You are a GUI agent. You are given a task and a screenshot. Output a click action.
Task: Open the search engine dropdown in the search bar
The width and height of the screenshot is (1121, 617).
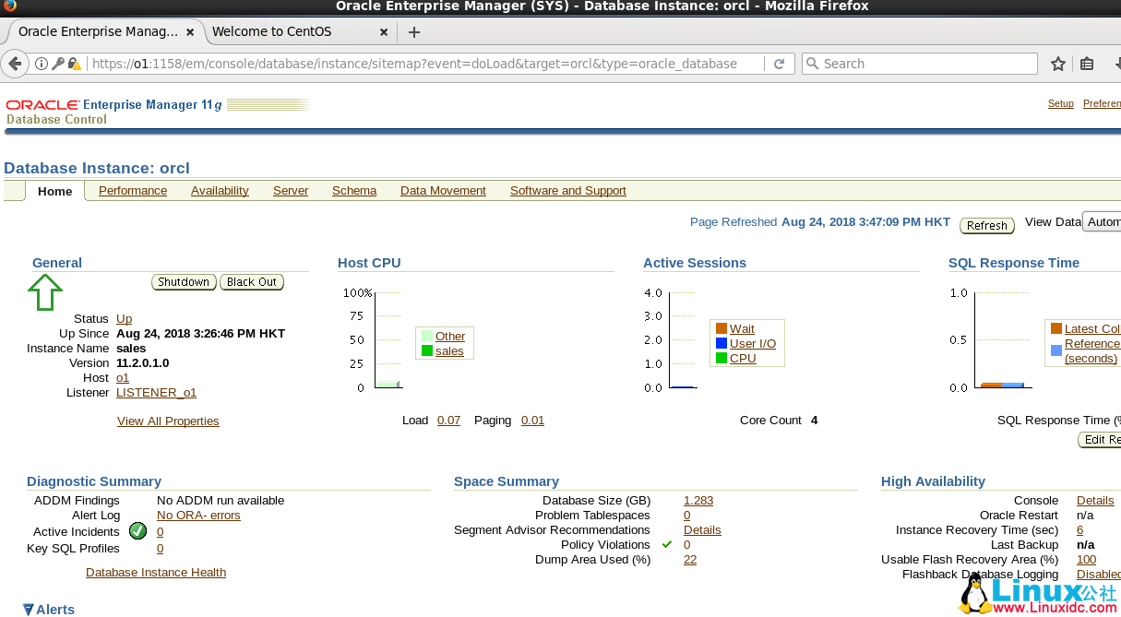pos(812,64)
